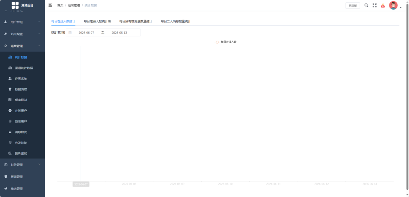409x197 pixels.
Task: Click the user avatar picture
Action: coord(393,5)
